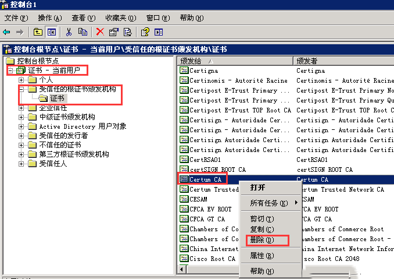
Task: Click the action pane toggle toolbar icon
Action: 159,32
